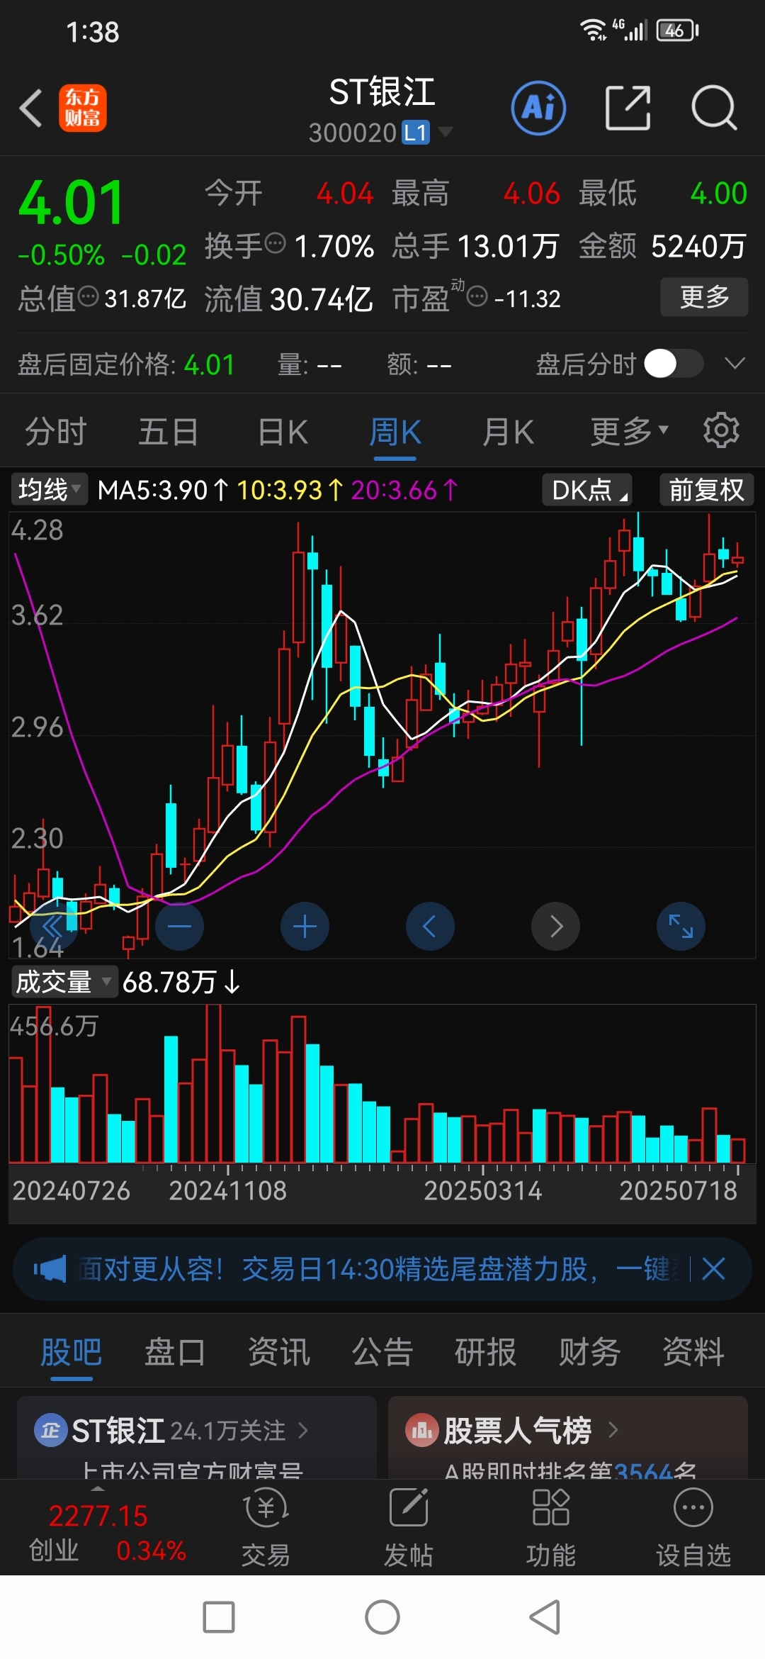Tap current price 4.01
Screen dimensions: 765x1659
[71, 202]
